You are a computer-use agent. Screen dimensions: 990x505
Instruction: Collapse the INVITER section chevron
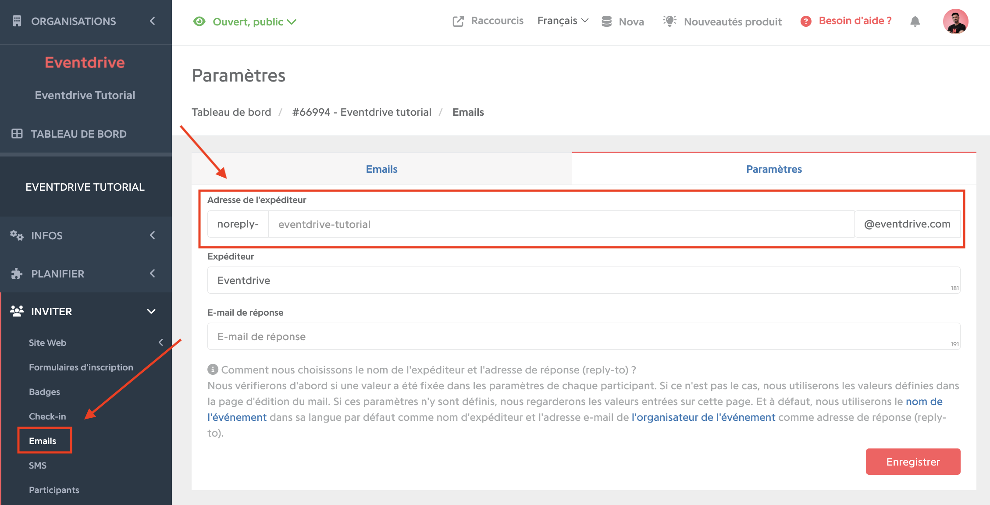(151, 312)
